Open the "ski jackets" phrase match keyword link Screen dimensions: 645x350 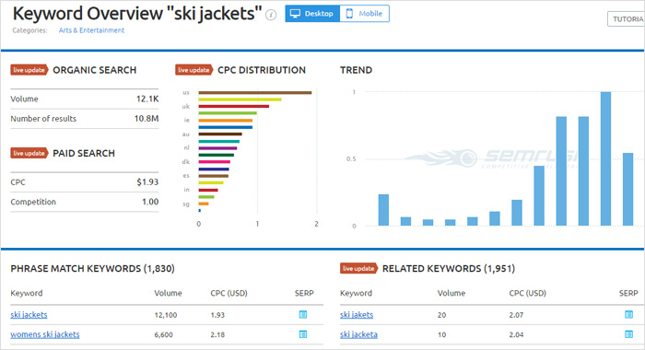[29, 315]
